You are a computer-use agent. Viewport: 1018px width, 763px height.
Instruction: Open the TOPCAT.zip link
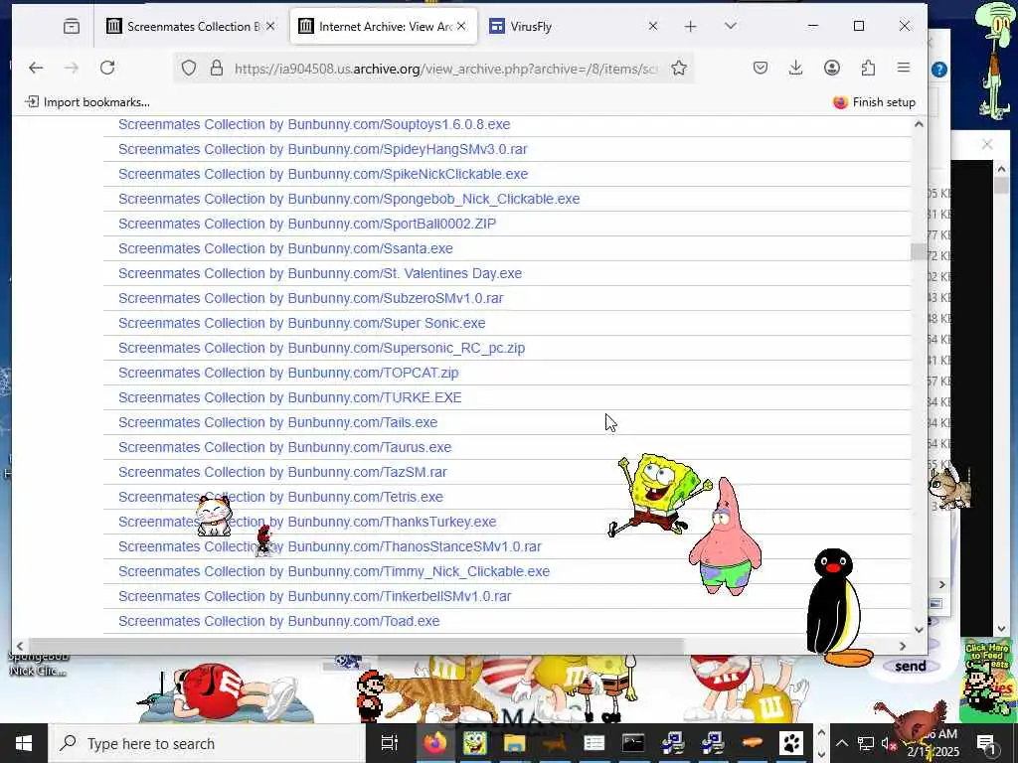(288, 374)
